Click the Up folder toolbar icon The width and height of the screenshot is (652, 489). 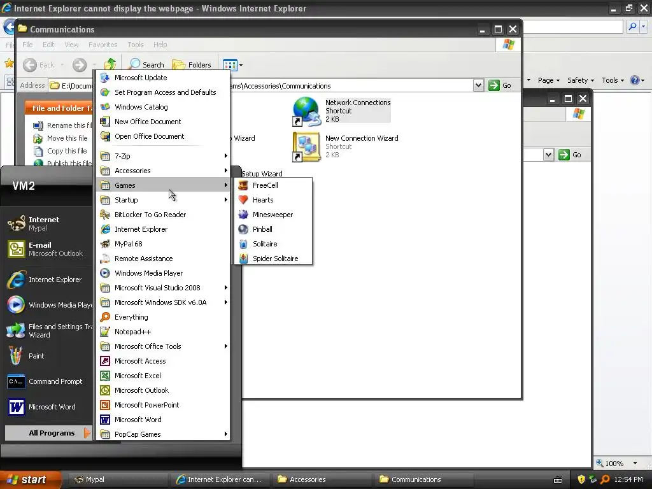(110, 64)
